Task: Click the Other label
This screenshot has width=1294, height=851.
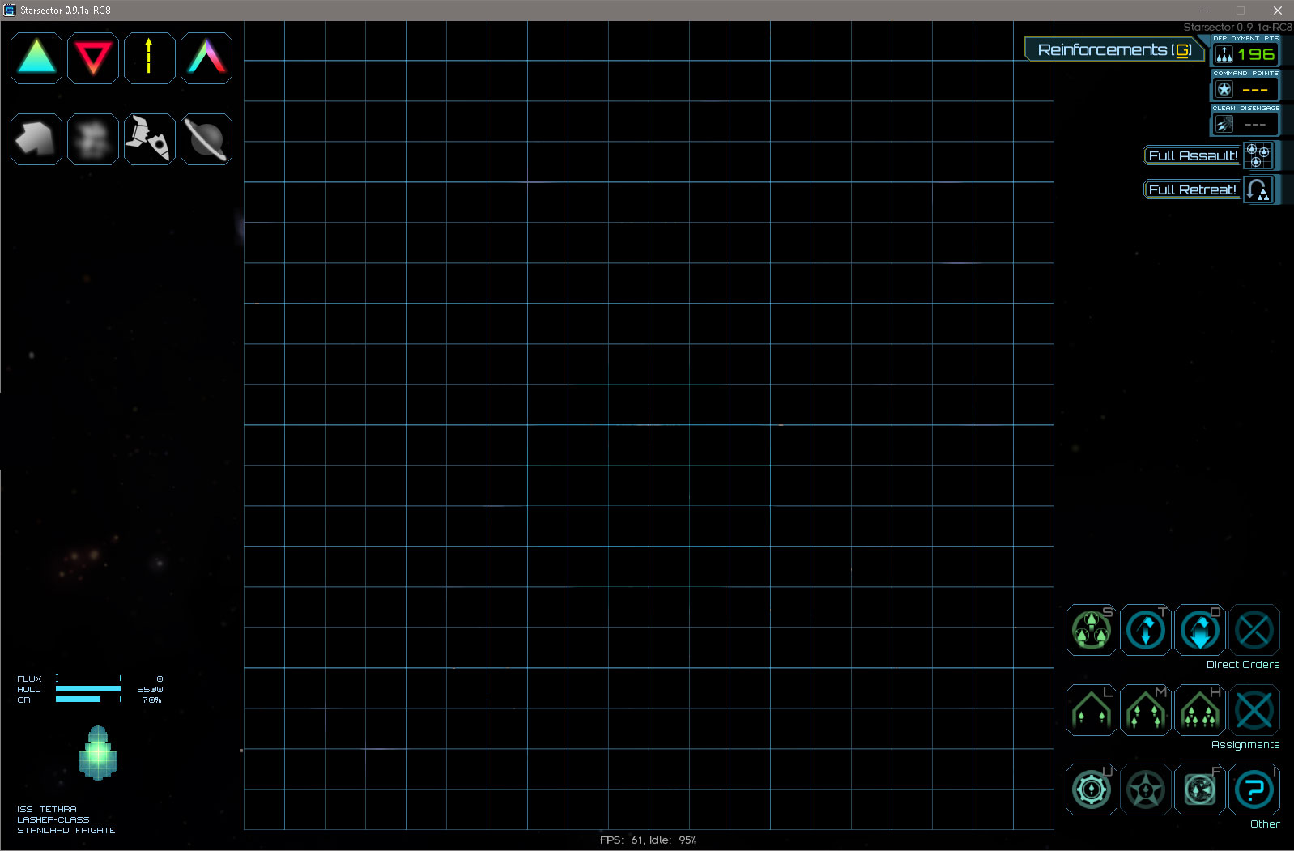Action: coord(1265,823)
